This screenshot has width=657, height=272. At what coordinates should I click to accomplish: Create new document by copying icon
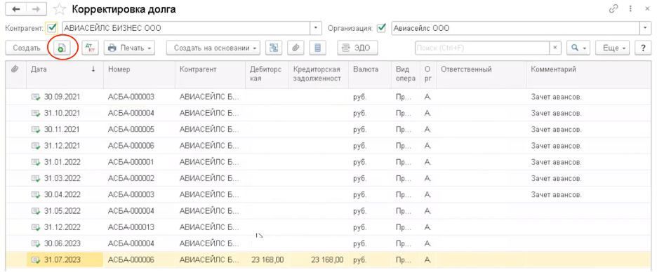point(61,48)
